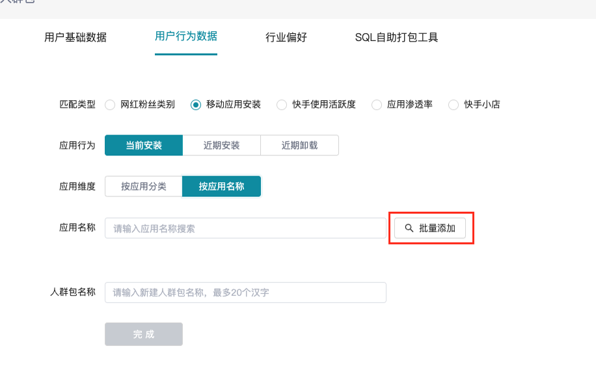This screenshot has height=385, width=596.
Task: Switch to the 行业偏好 tab
Action: tap(285, 38)
